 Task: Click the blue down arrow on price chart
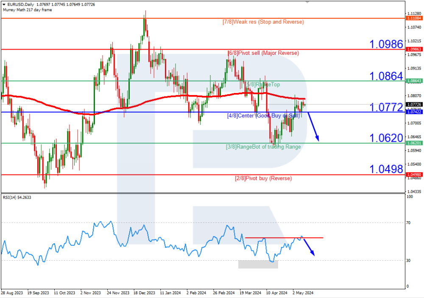coord(313,127)
